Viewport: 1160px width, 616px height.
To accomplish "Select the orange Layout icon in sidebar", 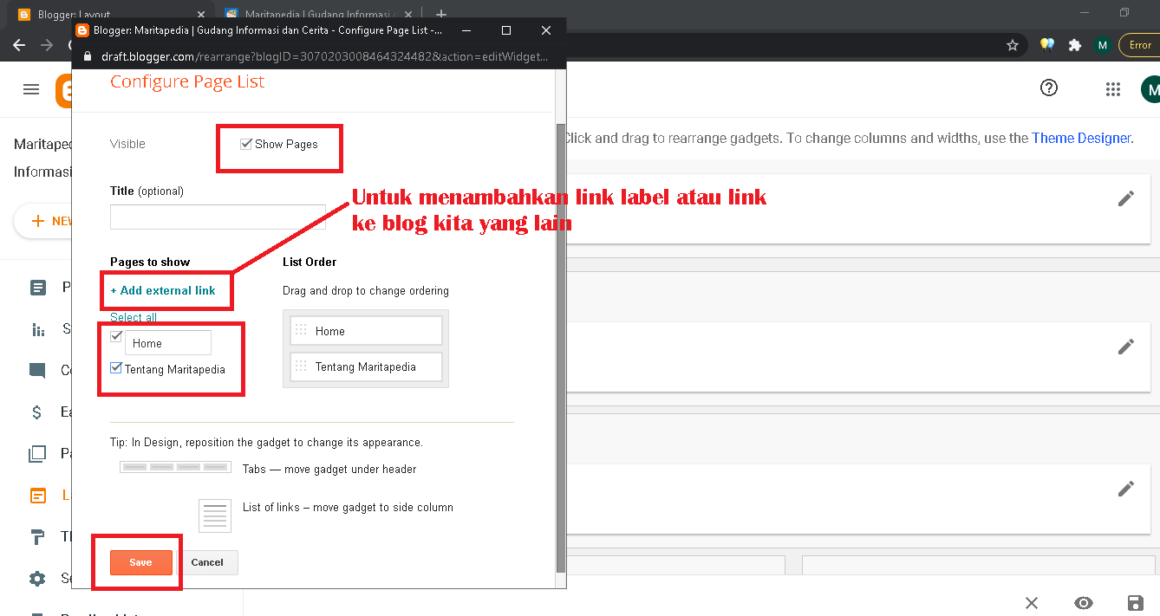I will point(37,496).
